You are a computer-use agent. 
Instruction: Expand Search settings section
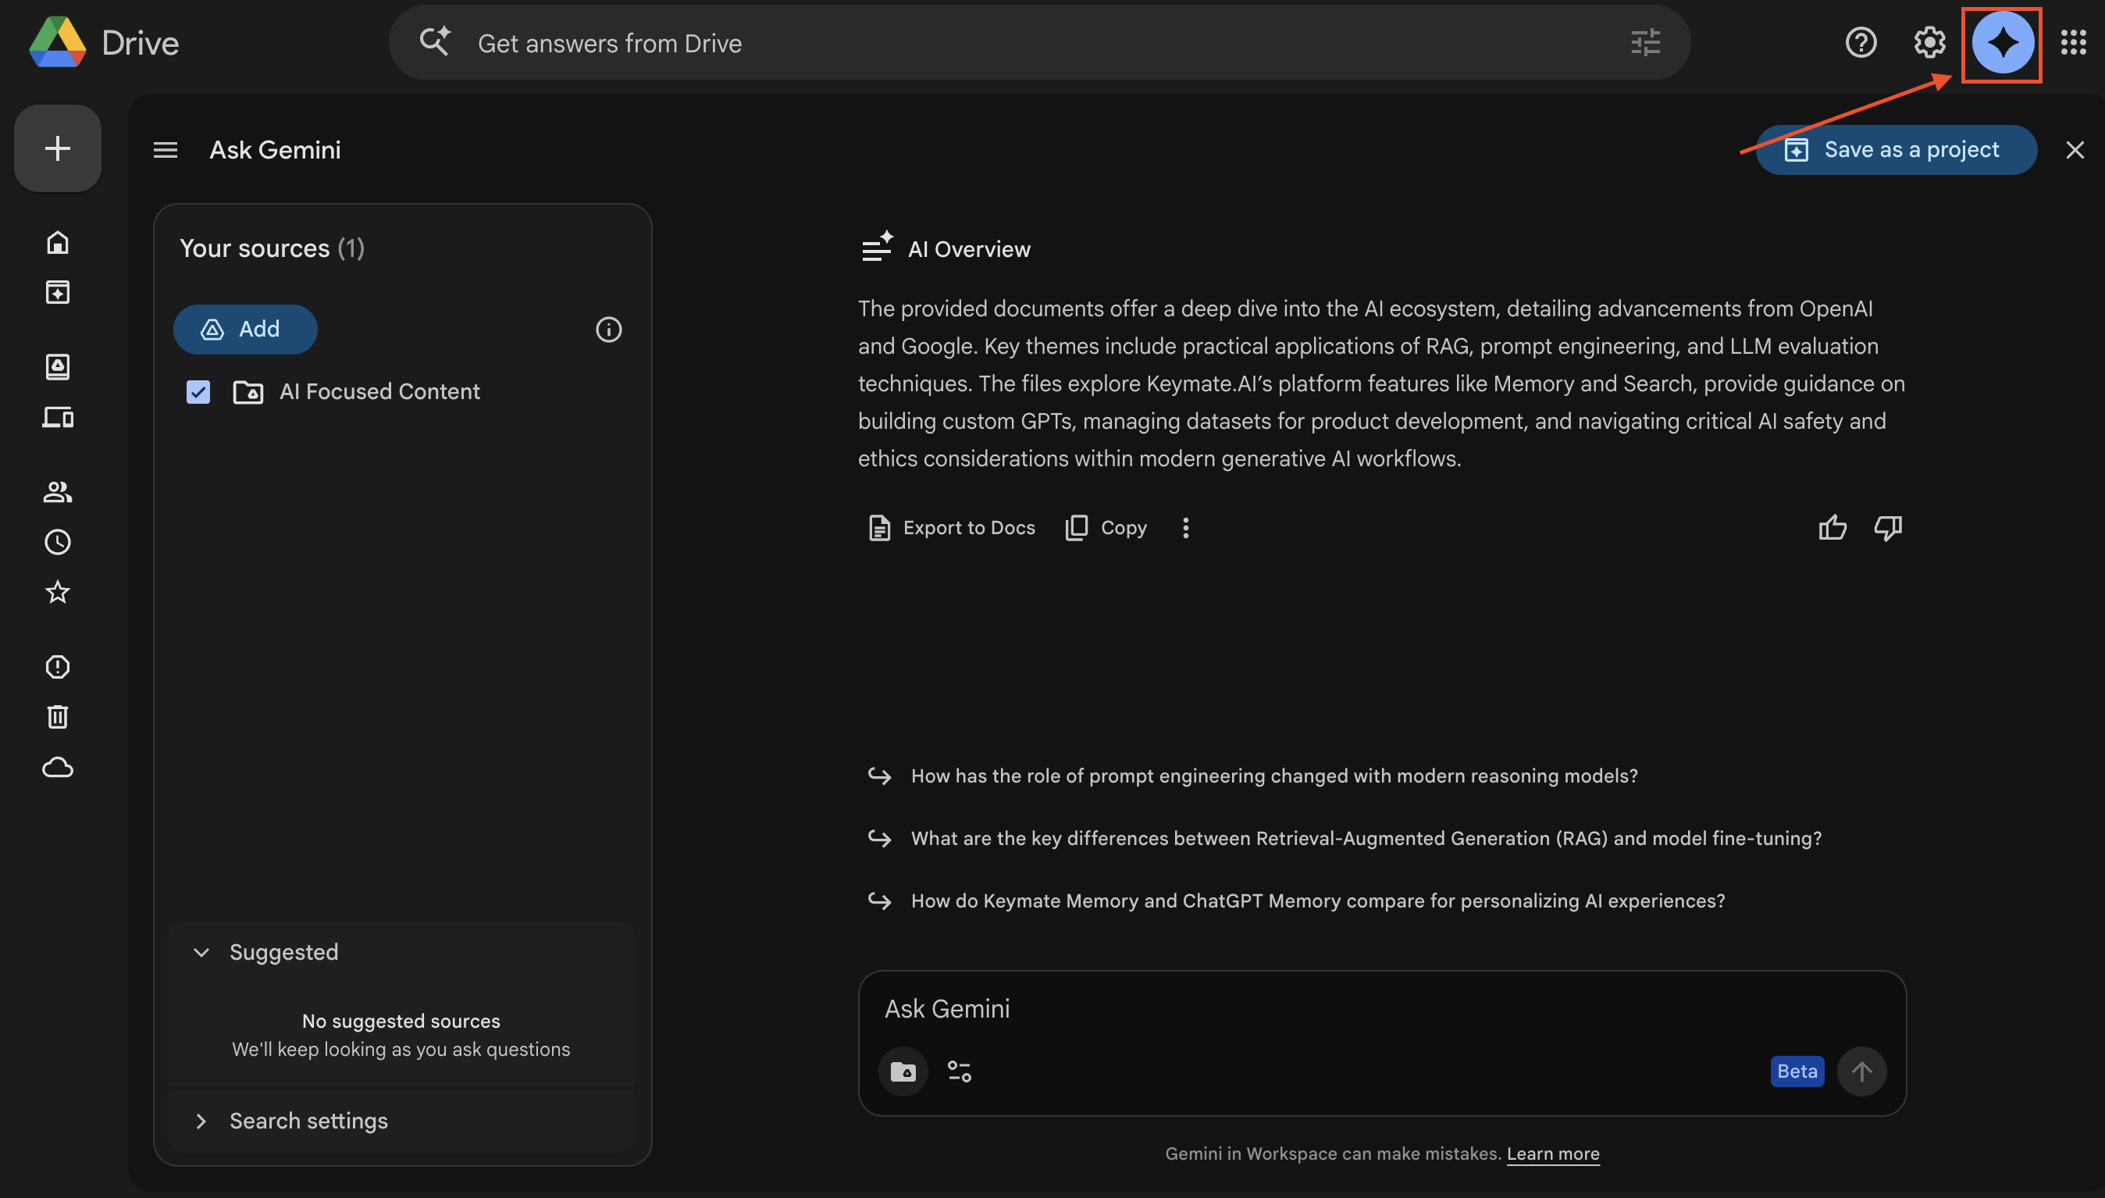(201, 1121)
